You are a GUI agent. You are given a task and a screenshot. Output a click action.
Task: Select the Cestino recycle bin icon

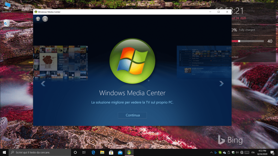point(7,24)
